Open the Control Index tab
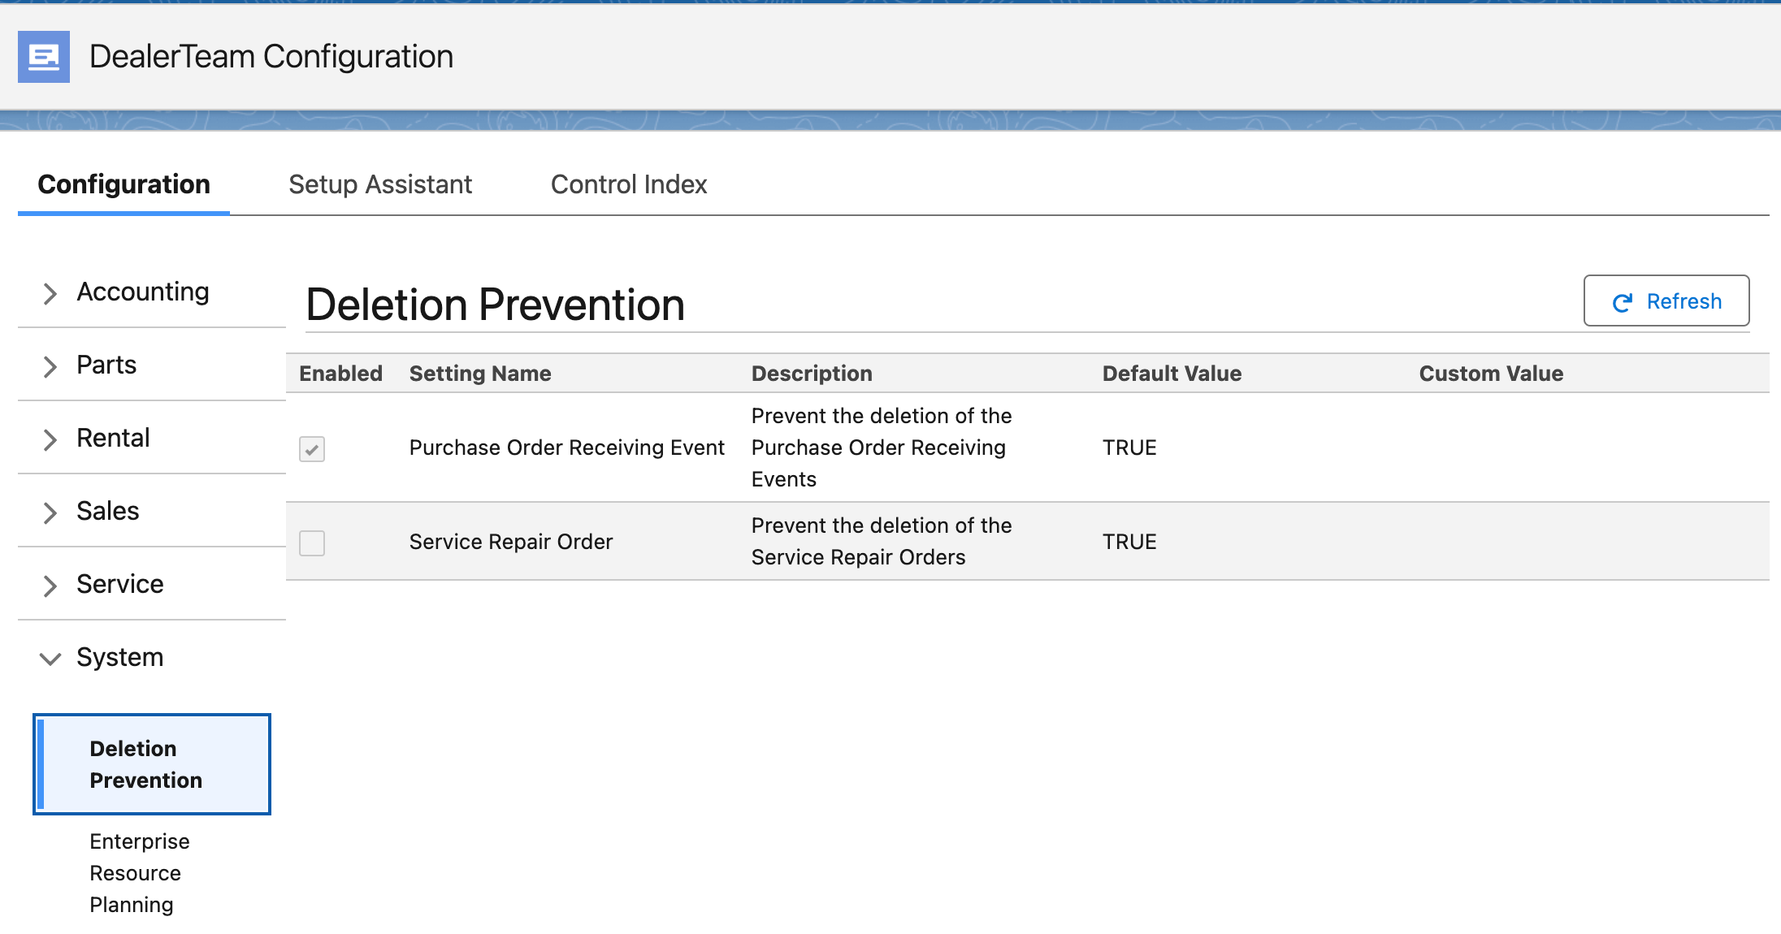The height and width of the screenshot is (934, 1781). [x=629, y=184]
